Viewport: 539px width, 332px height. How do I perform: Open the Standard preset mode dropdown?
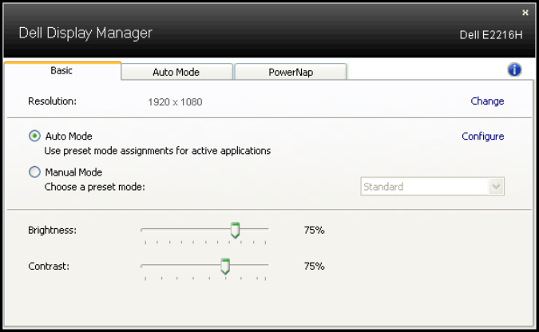430,187
